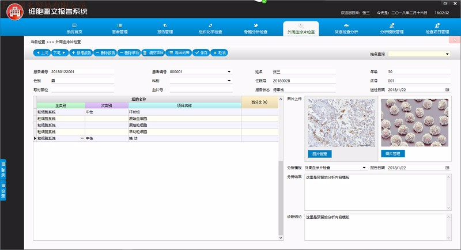The height and width of the screenshot is (250, 461).
Task: Open the round cells thumbnail image
Action: click(x=414, y=123)
